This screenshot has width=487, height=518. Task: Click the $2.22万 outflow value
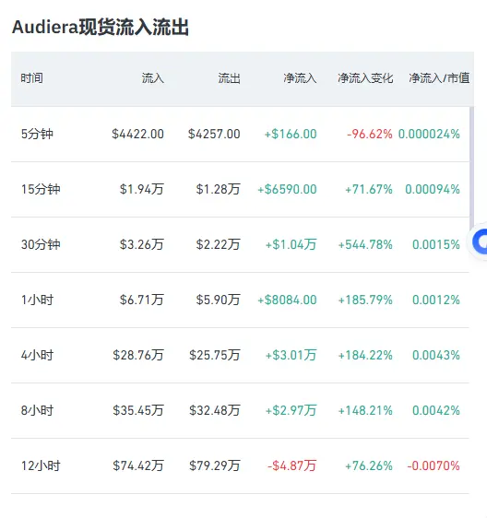click(218, 244)
